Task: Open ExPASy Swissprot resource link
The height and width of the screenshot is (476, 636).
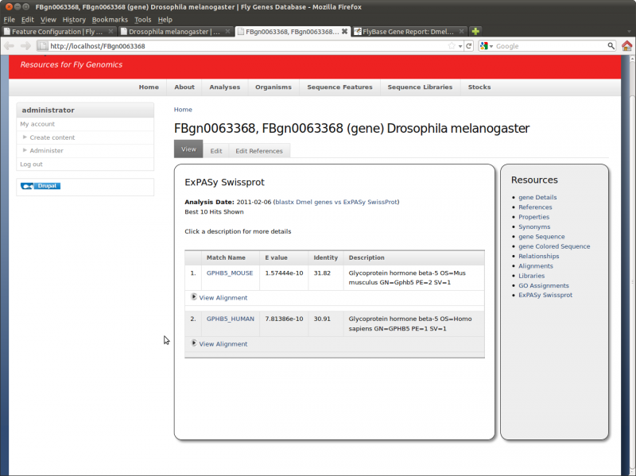Action: click(545, 295)
